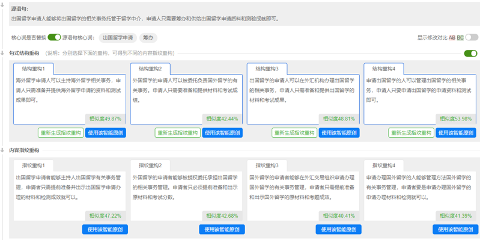Select the 结构重构3 tab

pyautogui.click(x=267, y=69)
